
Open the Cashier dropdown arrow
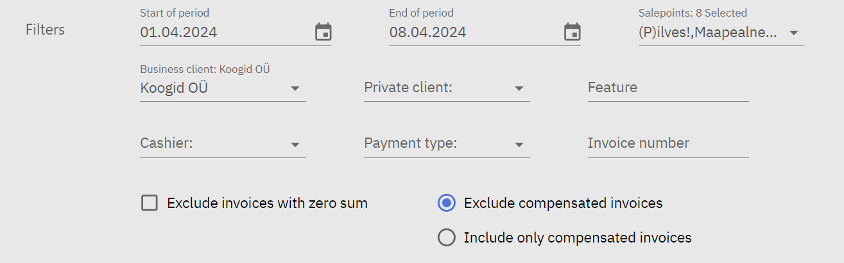295,145
